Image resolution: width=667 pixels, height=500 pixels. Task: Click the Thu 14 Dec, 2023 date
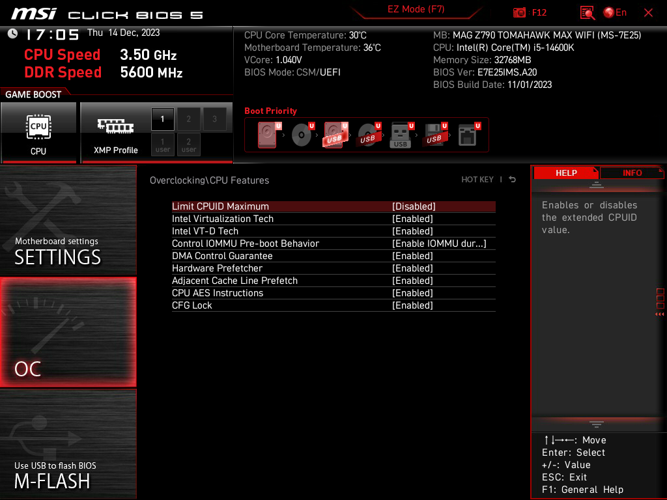(x=123, y=33)
